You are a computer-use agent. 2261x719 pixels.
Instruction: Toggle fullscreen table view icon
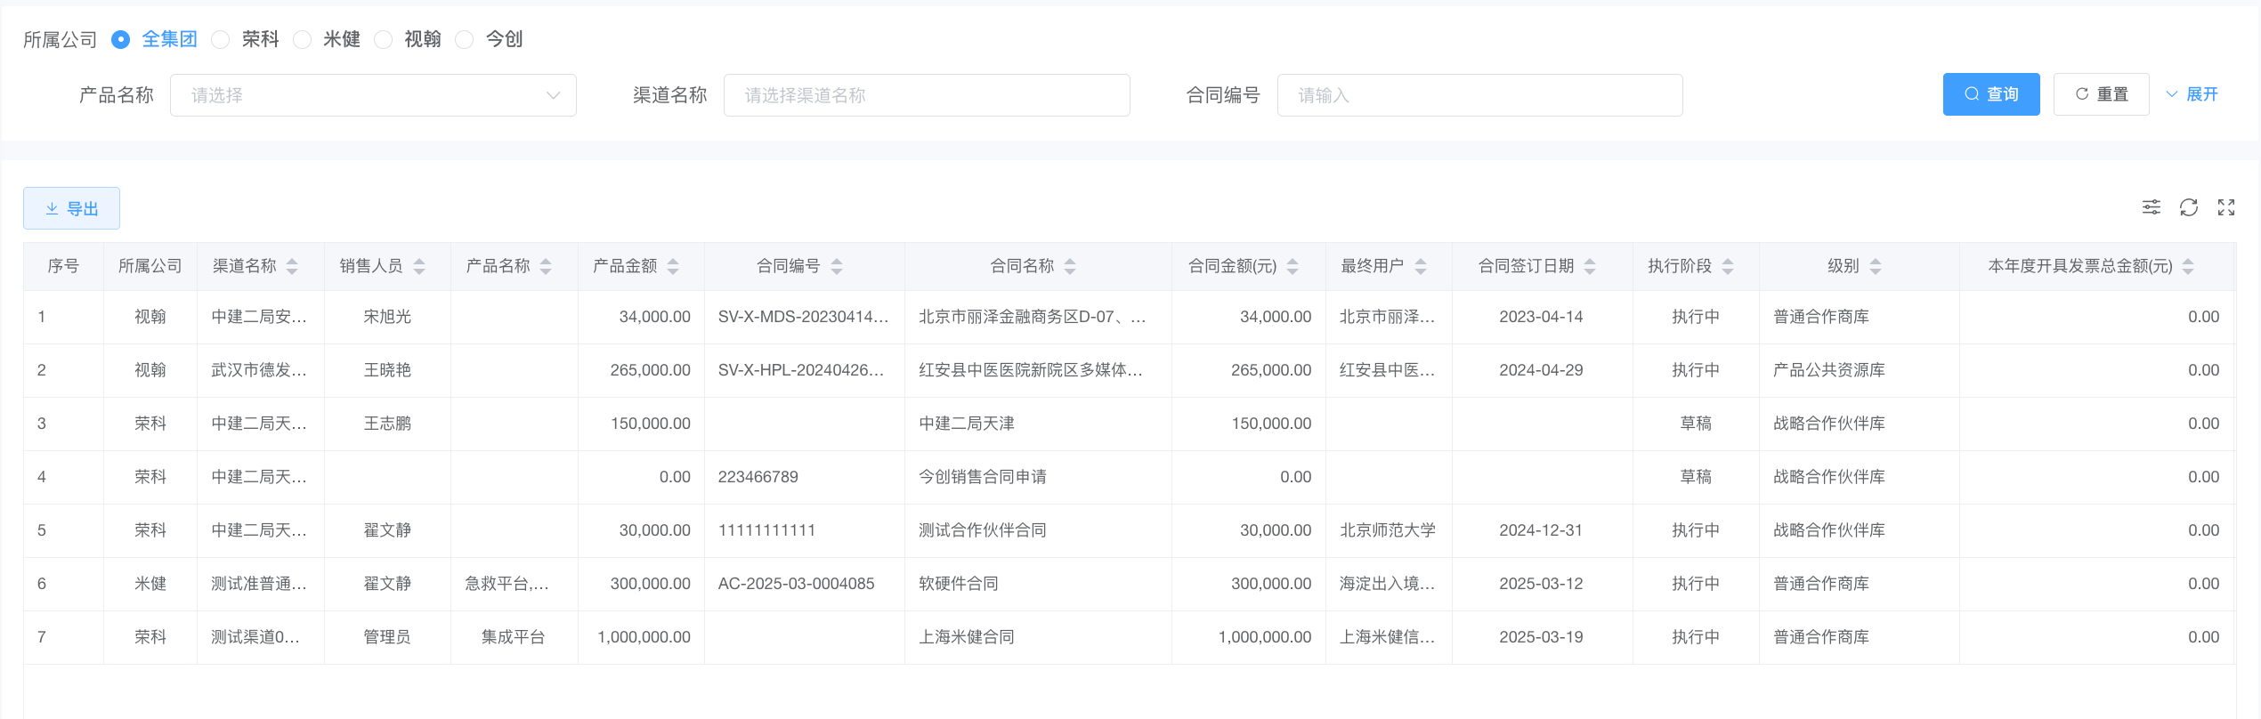[x=2225, y=207]
